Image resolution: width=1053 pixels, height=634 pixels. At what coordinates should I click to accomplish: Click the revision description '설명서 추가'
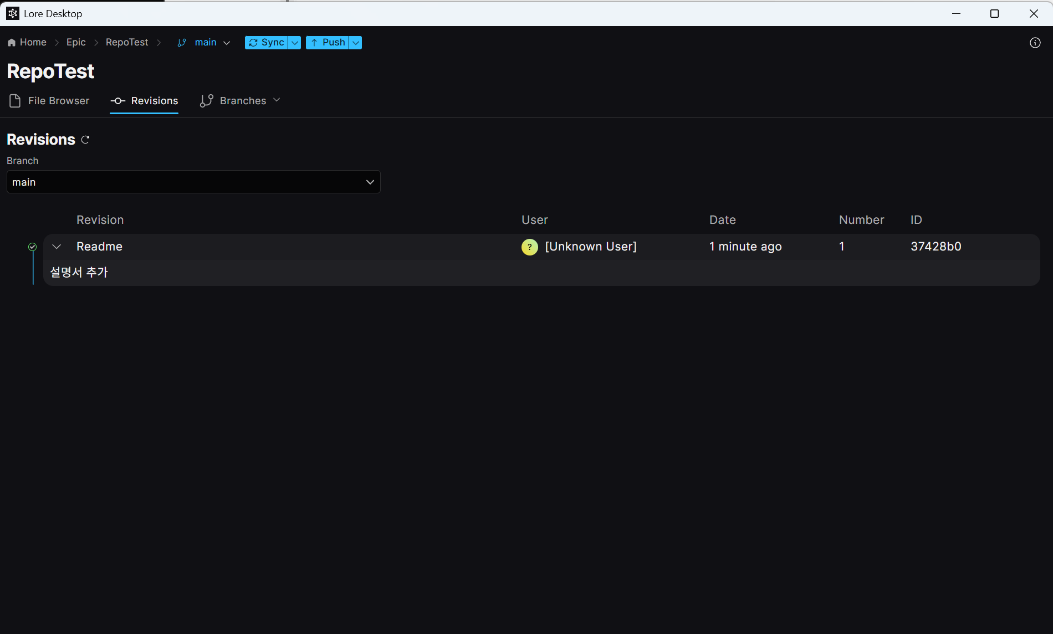(79, 272)
